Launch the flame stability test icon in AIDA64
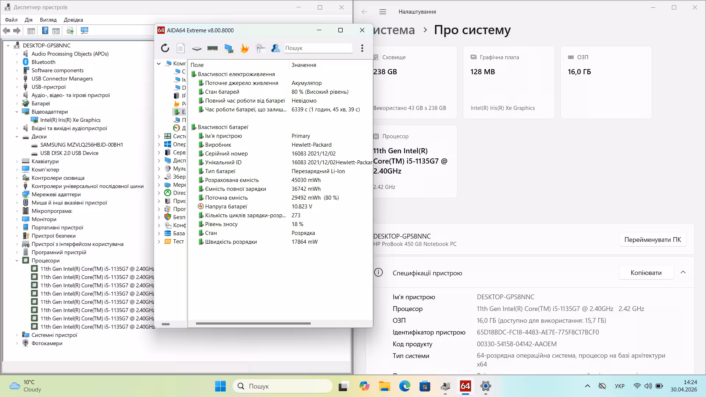Screen dimensions: 706x397 click(245, 48)
